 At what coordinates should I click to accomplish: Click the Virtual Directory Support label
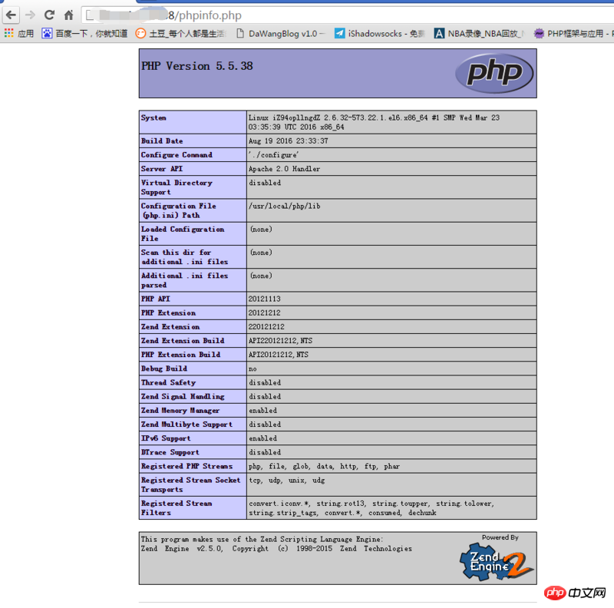(x=177, y=187)
